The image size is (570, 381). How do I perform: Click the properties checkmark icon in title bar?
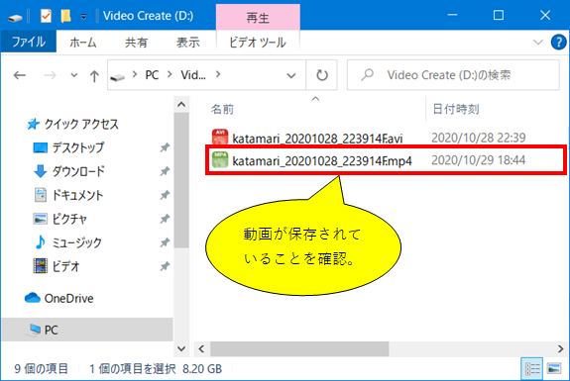[47, 16]
